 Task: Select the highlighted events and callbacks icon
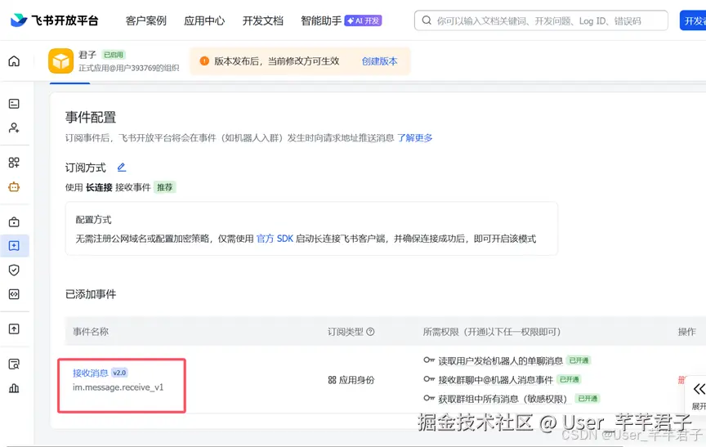[14, 246]
